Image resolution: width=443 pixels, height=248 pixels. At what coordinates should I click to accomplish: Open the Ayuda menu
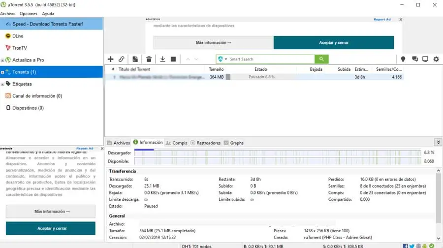(48, 14)
